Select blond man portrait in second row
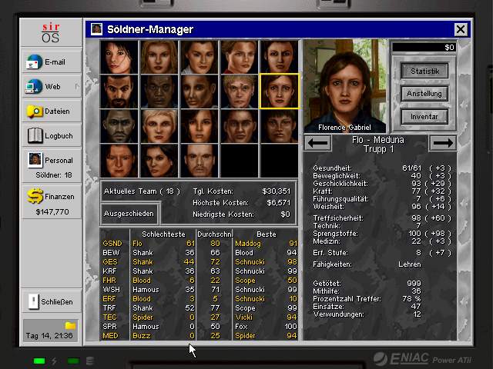The height and width of the screenshot is (369, 493). click(240, 91)
